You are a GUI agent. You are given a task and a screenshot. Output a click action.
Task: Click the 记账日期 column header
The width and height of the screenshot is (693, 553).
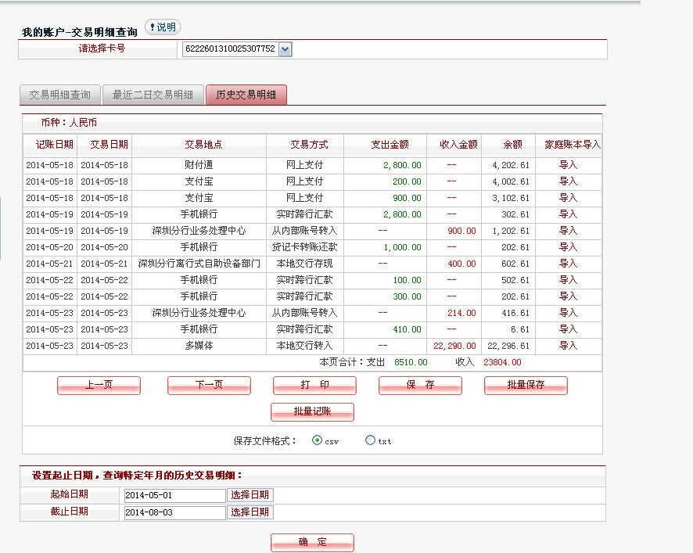coord(55,145)
